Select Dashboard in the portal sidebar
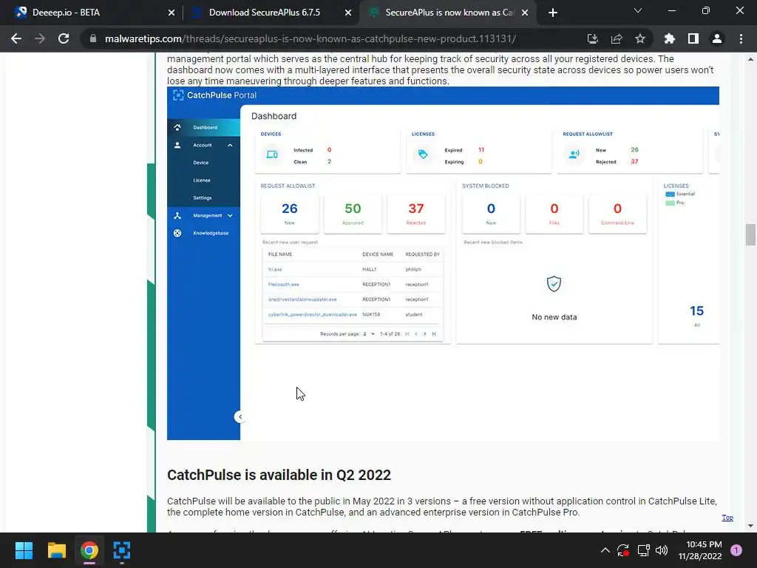Screen dimensions: 757x568 click(203, 127)
